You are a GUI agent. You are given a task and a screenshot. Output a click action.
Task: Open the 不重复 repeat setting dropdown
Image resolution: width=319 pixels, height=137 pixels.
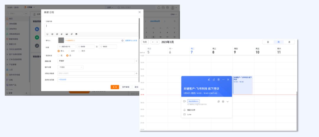[x=70, y=67]
